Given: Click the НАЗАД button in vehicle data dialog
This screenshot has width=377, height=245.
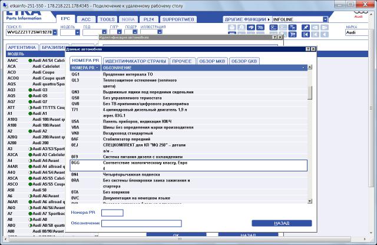Looking at the screenshot, I should 282,223.
